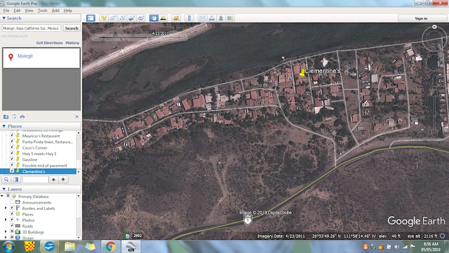Toggle the sidebar visibility toolbar button

91,18
